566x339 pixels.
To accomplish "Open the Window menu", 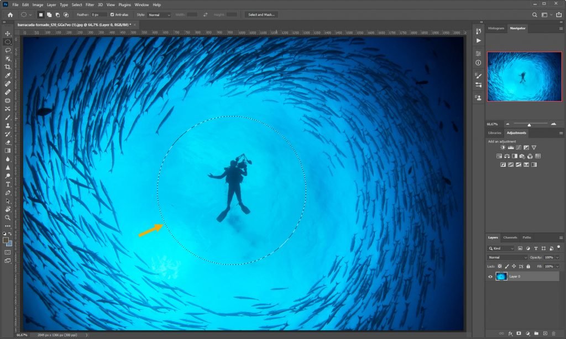I will (x=141, y=4).
